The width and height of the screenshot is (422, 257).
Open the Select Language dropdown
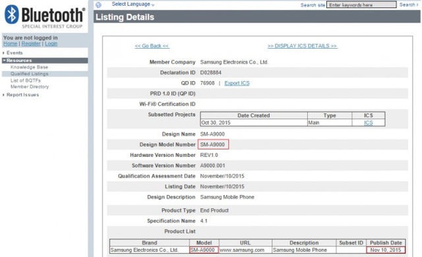133,4
